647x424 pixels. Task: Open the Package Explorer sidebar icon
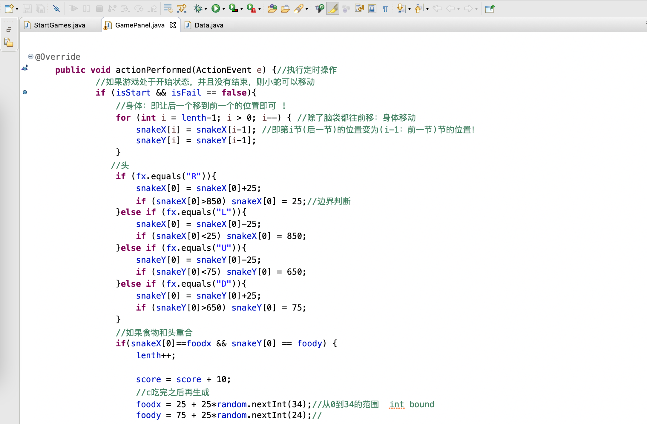(x=9, y=42)
